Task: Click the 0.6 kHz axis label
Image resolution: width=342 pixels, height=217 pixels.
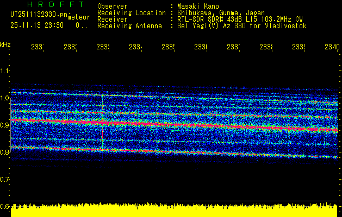Action: click(4, 206)
